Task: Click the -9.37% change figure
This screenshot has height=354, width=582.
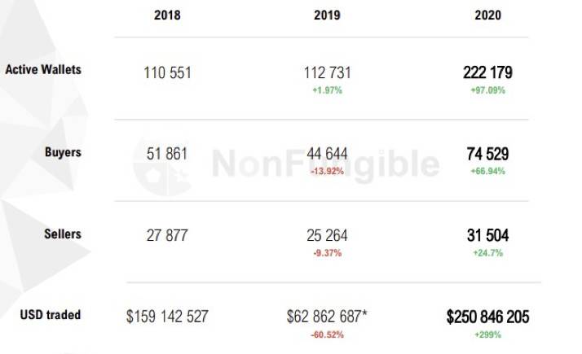Action: (326, 253)
